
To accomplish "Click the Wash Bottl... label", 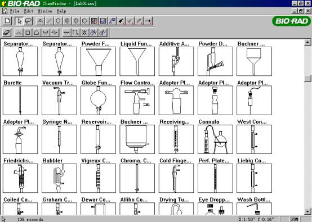I will [x=253, y=200].
